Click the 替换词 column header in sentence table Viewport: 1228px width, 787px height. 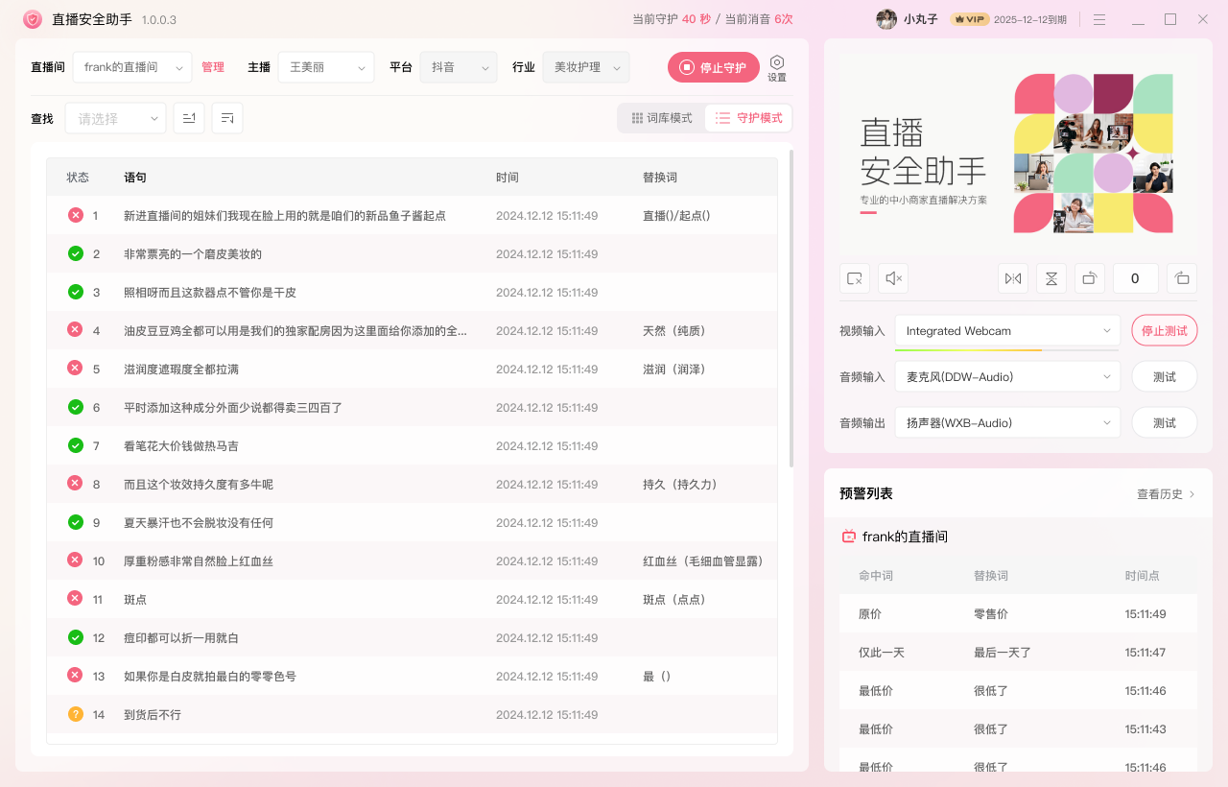[x=660, y=178]
